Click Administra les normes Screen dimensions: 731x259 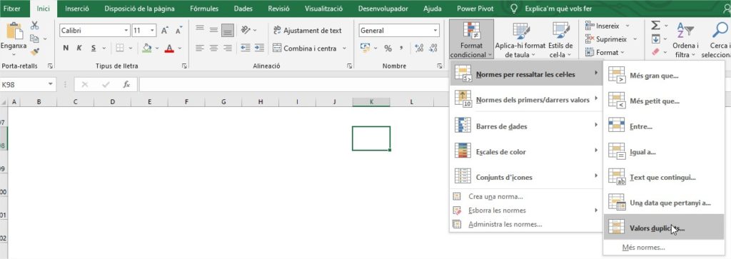pos(526,224)
